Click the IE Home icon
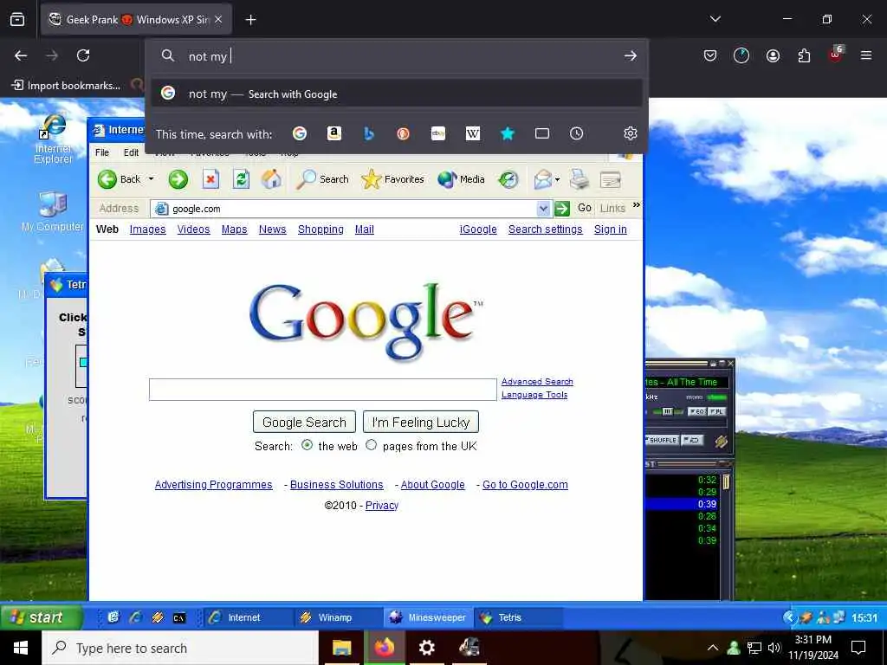Viewport: 887px width, 665px height. (271, 179)
